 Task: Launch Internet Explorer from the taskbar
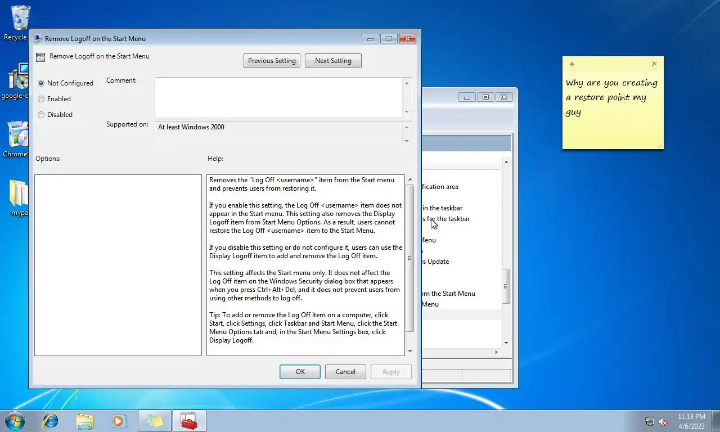click(x=51, y=421)
